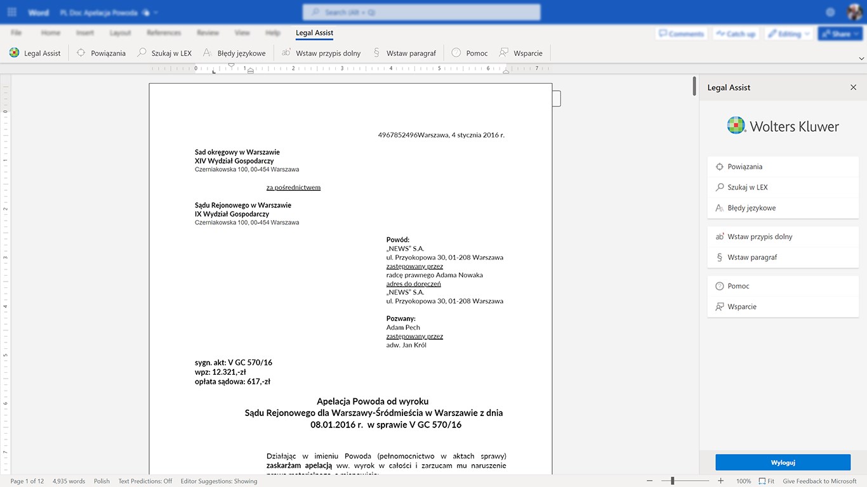Open the File tab
The width and height of the screenshot is (867, 487).
(17, 33)
